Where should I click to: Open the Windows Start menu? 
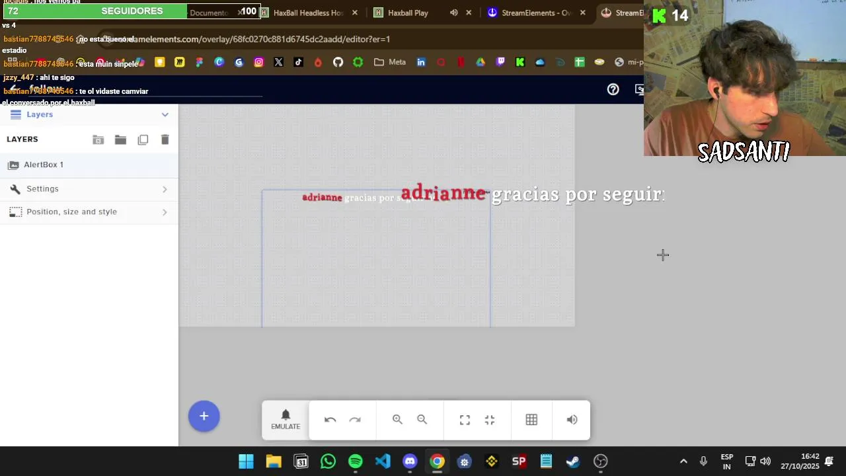[246, 461]
